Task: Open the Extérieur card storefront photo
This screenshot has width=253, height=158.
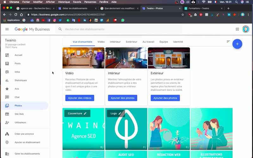Action: [x=169, y=58]
